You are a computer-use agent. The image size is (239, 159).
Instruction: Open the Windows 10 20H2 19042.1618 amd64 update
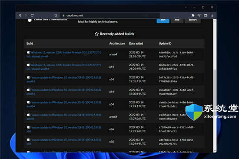tap(64, 79)
